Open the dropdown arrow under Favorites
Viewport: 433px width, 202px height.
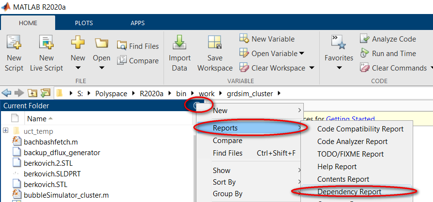pyautogui.click(x=340, y=68)
